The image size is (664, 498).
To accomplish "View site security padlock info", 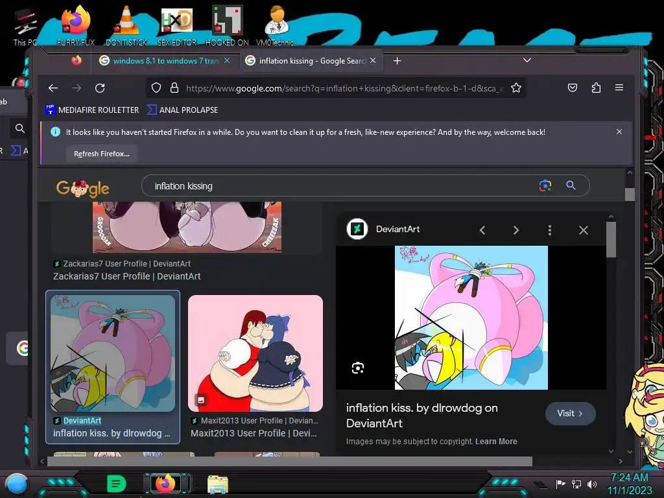I will (x=174, y=88).
